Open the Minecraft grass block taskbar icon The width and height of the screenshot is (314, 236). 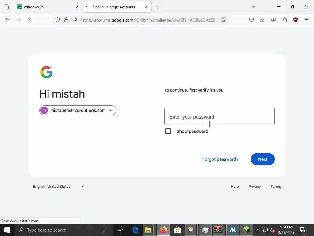[246, 230]
